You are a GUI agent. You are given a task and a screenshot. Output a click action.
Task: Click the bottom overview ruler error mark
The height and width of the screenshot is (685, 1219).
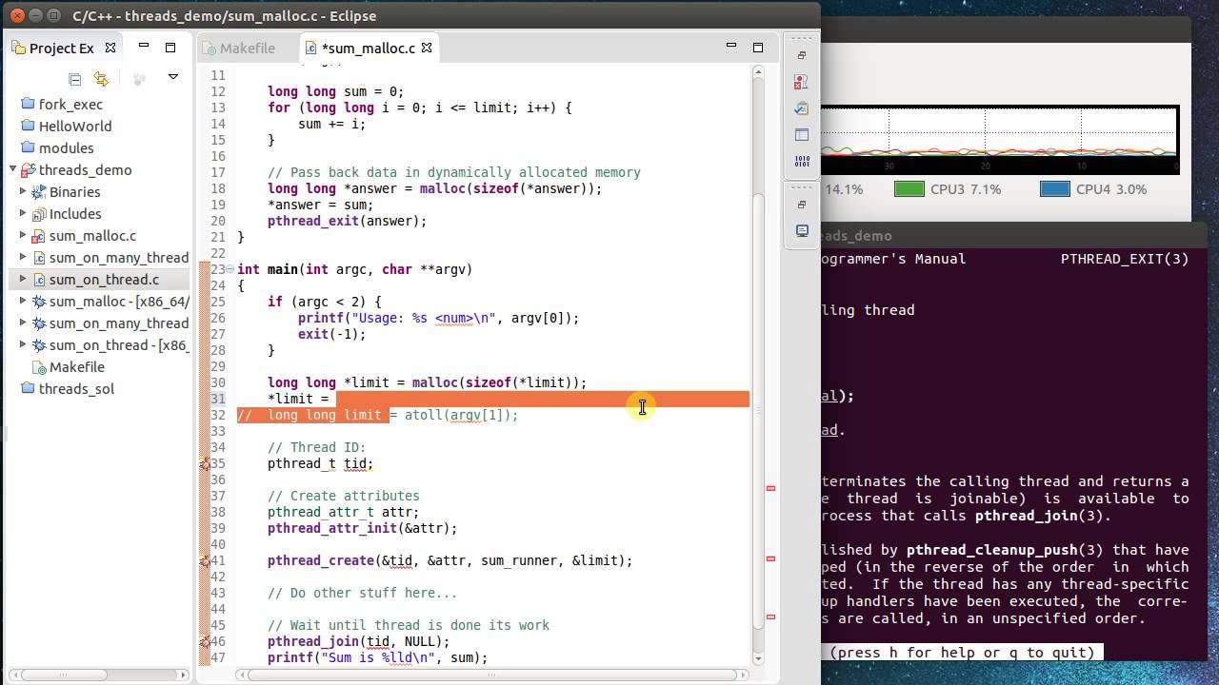(770, 616)
